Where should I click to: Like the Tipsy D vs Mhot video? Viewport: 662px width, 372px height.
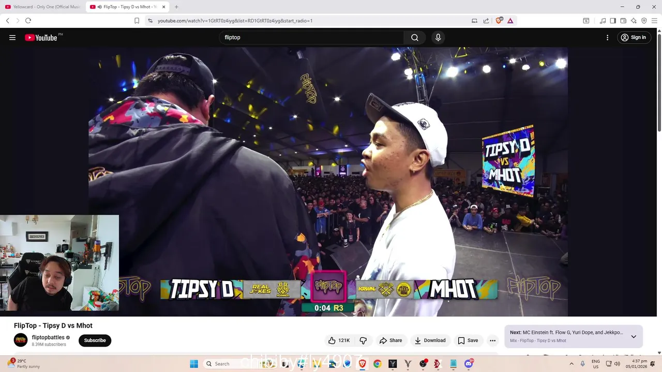click(x=339, y=340)
